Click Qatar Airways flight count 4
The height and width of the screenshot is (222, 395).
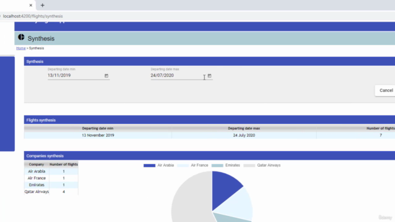click(x=64, y=192)
